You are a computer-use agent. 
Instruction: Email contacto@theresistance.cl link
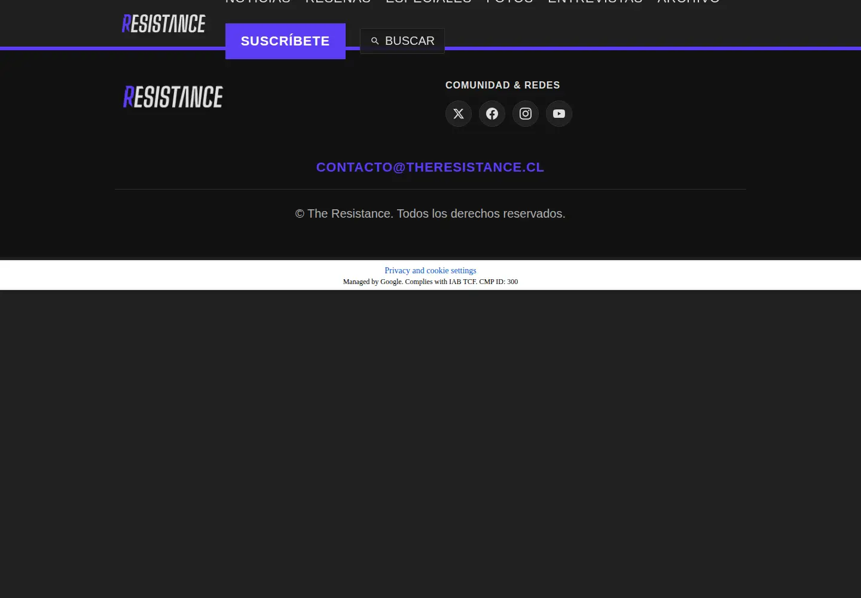(430, 167)
